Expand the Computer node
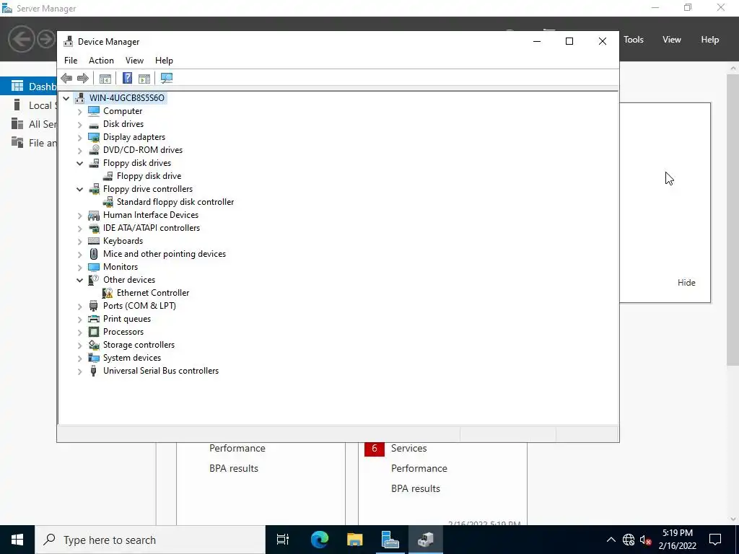Screen dimensions: 739x554 pyautogui.click(x=79, y=112)
